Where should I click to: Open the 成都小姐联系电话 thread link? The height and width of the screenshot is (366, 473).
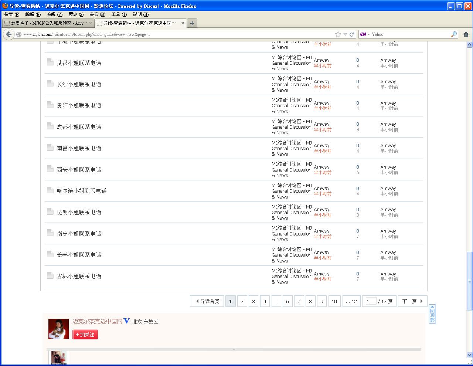pos(79,127)
